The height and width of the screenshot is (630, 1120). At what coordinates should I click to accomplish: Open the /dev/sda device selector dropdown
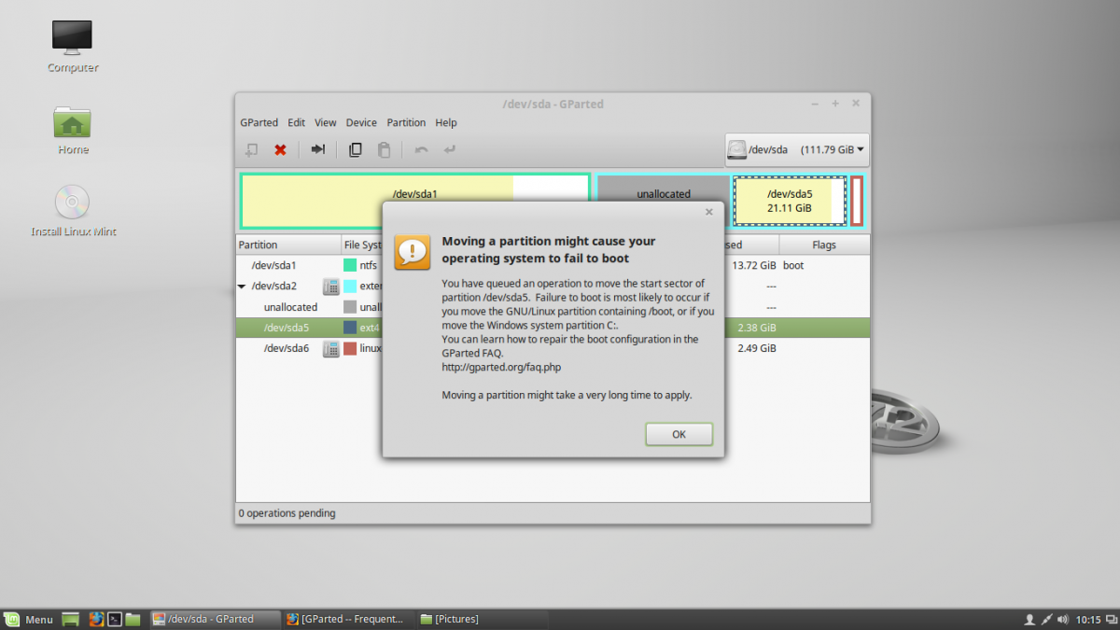[x=797, y=149]
